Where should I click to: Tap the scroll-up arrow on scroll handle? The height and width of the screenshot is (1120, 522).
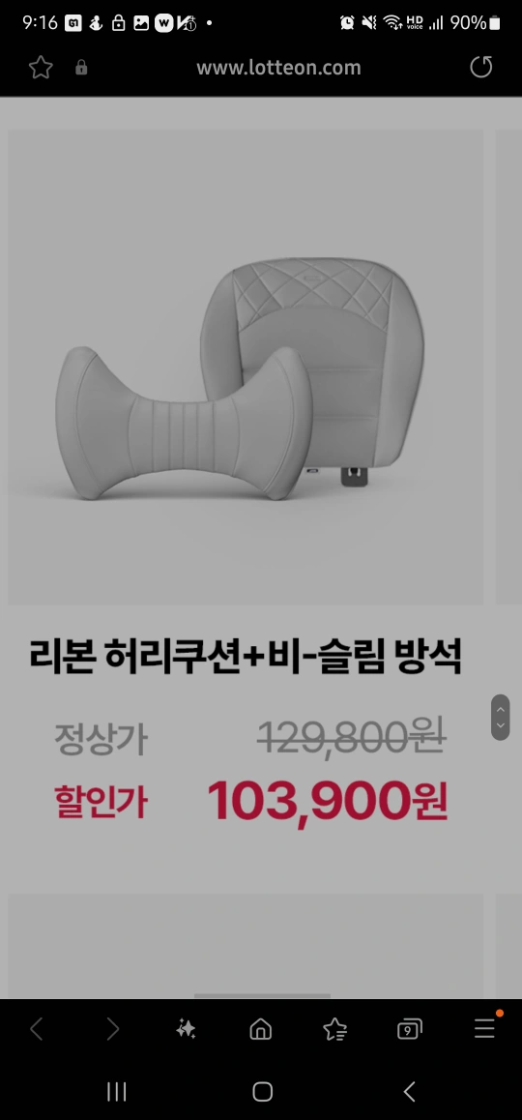pyautogui.click(x=501, y=709)
